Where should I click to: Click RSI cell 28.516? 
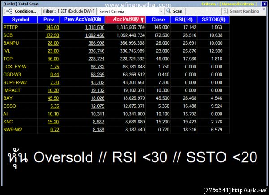point(190,35)
